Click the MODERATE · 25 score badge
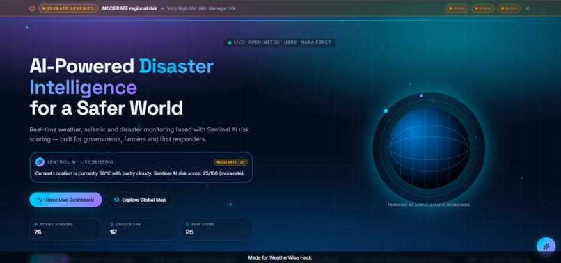The image size is (561, 263). point(231,162)
